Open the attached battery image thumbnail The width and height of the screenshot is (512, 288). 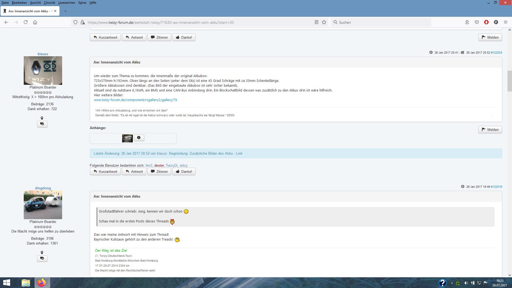coord(127,138)
